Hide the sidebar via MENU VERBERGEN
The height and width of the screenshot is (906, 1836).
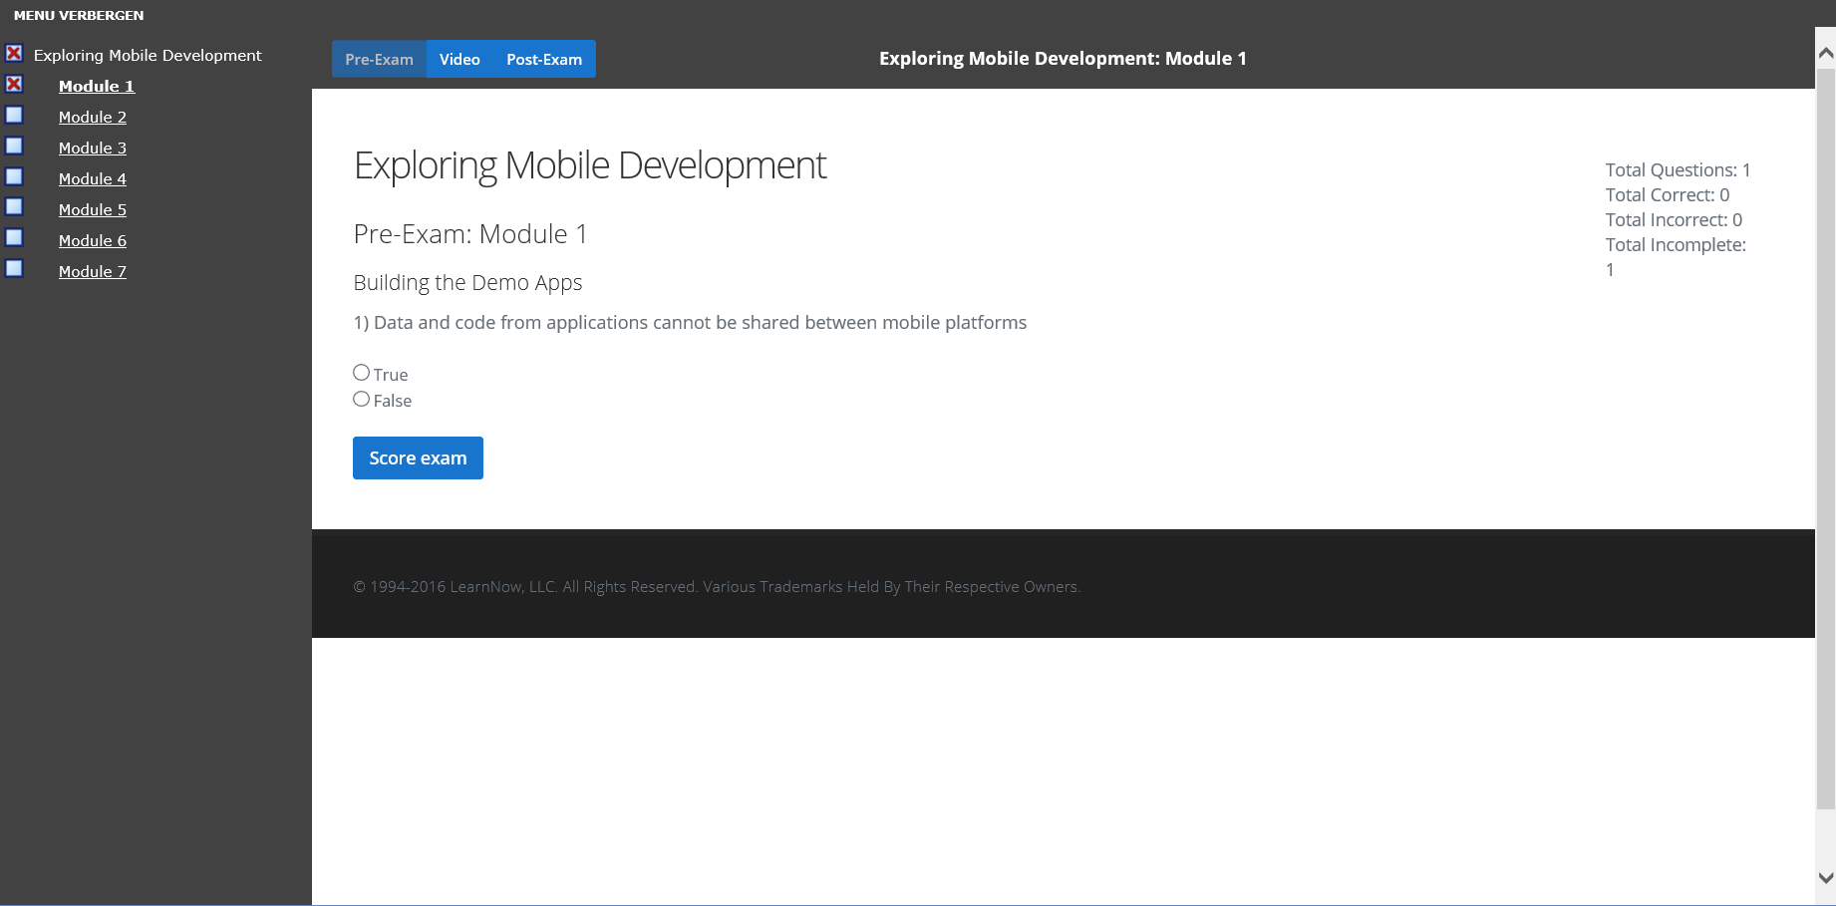pos(79,15)
